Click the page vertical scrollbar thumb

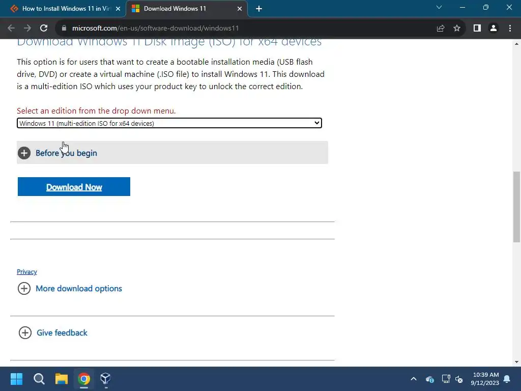click(x=517, y=207)
